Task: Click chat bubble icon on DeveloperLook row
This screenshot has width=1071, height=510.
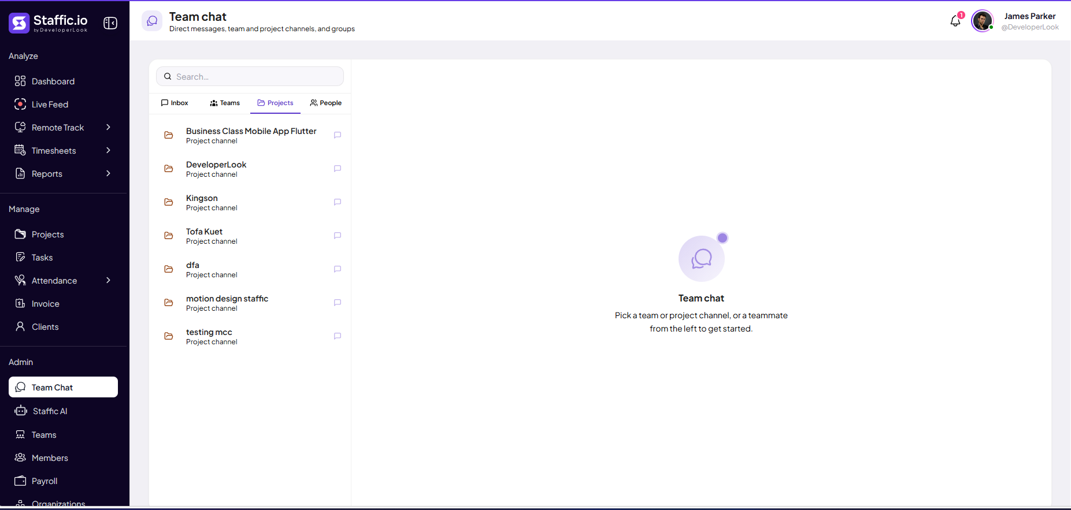Action: click(338, 169)
